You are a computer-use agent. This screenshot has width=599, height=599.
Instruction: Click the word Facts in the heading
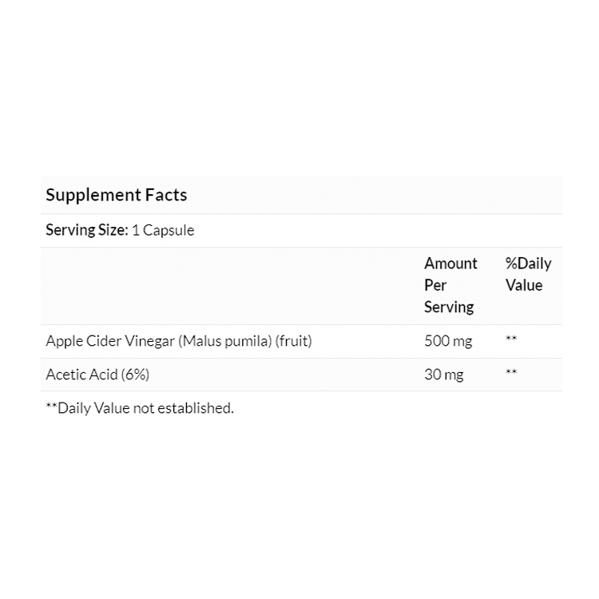166,195
